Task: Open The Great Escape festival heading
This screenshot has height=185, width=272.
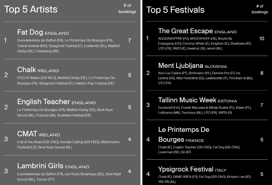Action: pos(185,31)
